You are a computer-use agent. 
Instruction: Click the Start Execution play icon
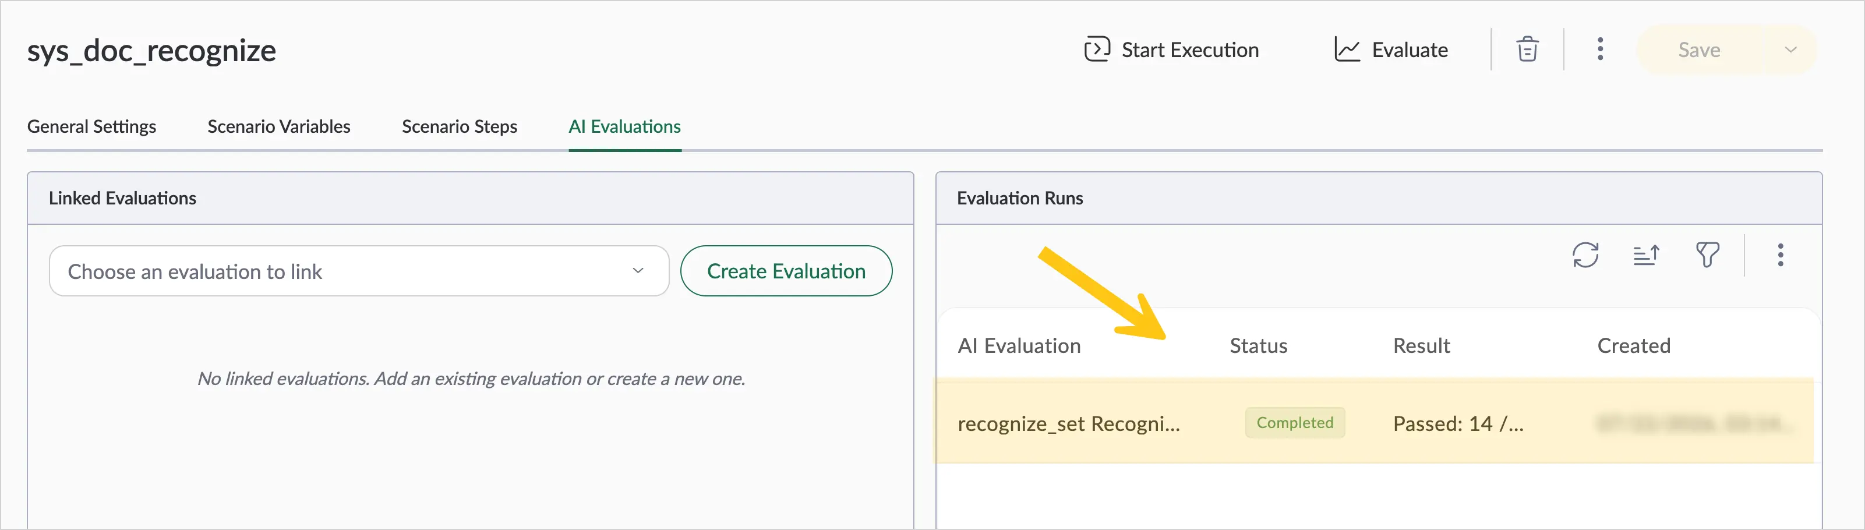(x=1097, y=50)
